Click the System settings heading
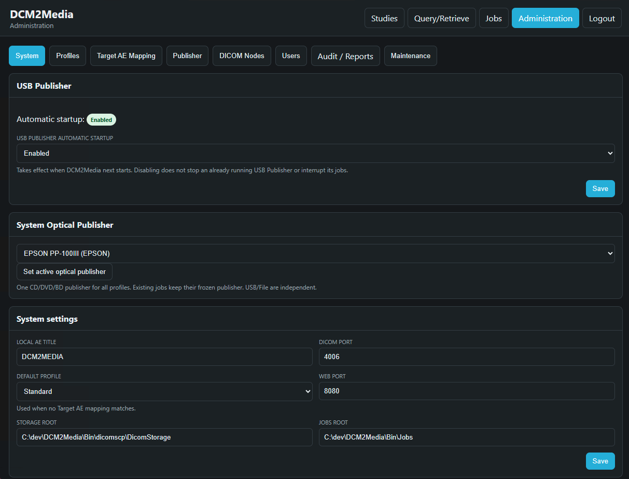This screenshot has height=479, width=629. (47, 319)
